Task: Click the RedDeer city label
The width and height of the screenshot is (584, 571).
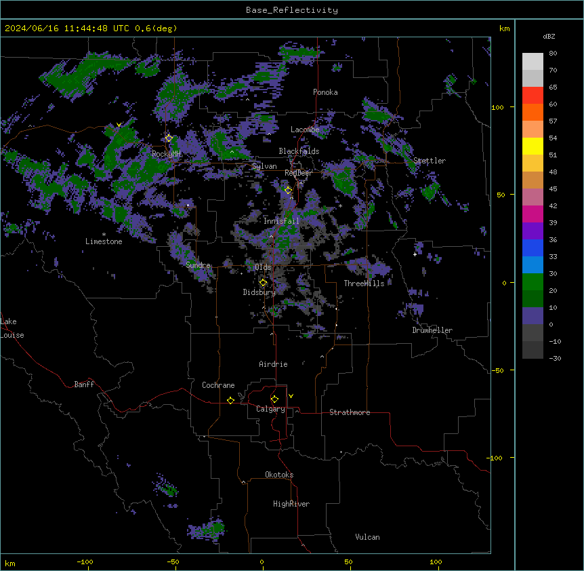Action: pos(298,173)
